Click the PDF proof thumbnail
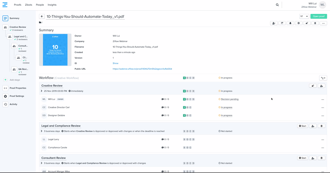 pos(55,50)
